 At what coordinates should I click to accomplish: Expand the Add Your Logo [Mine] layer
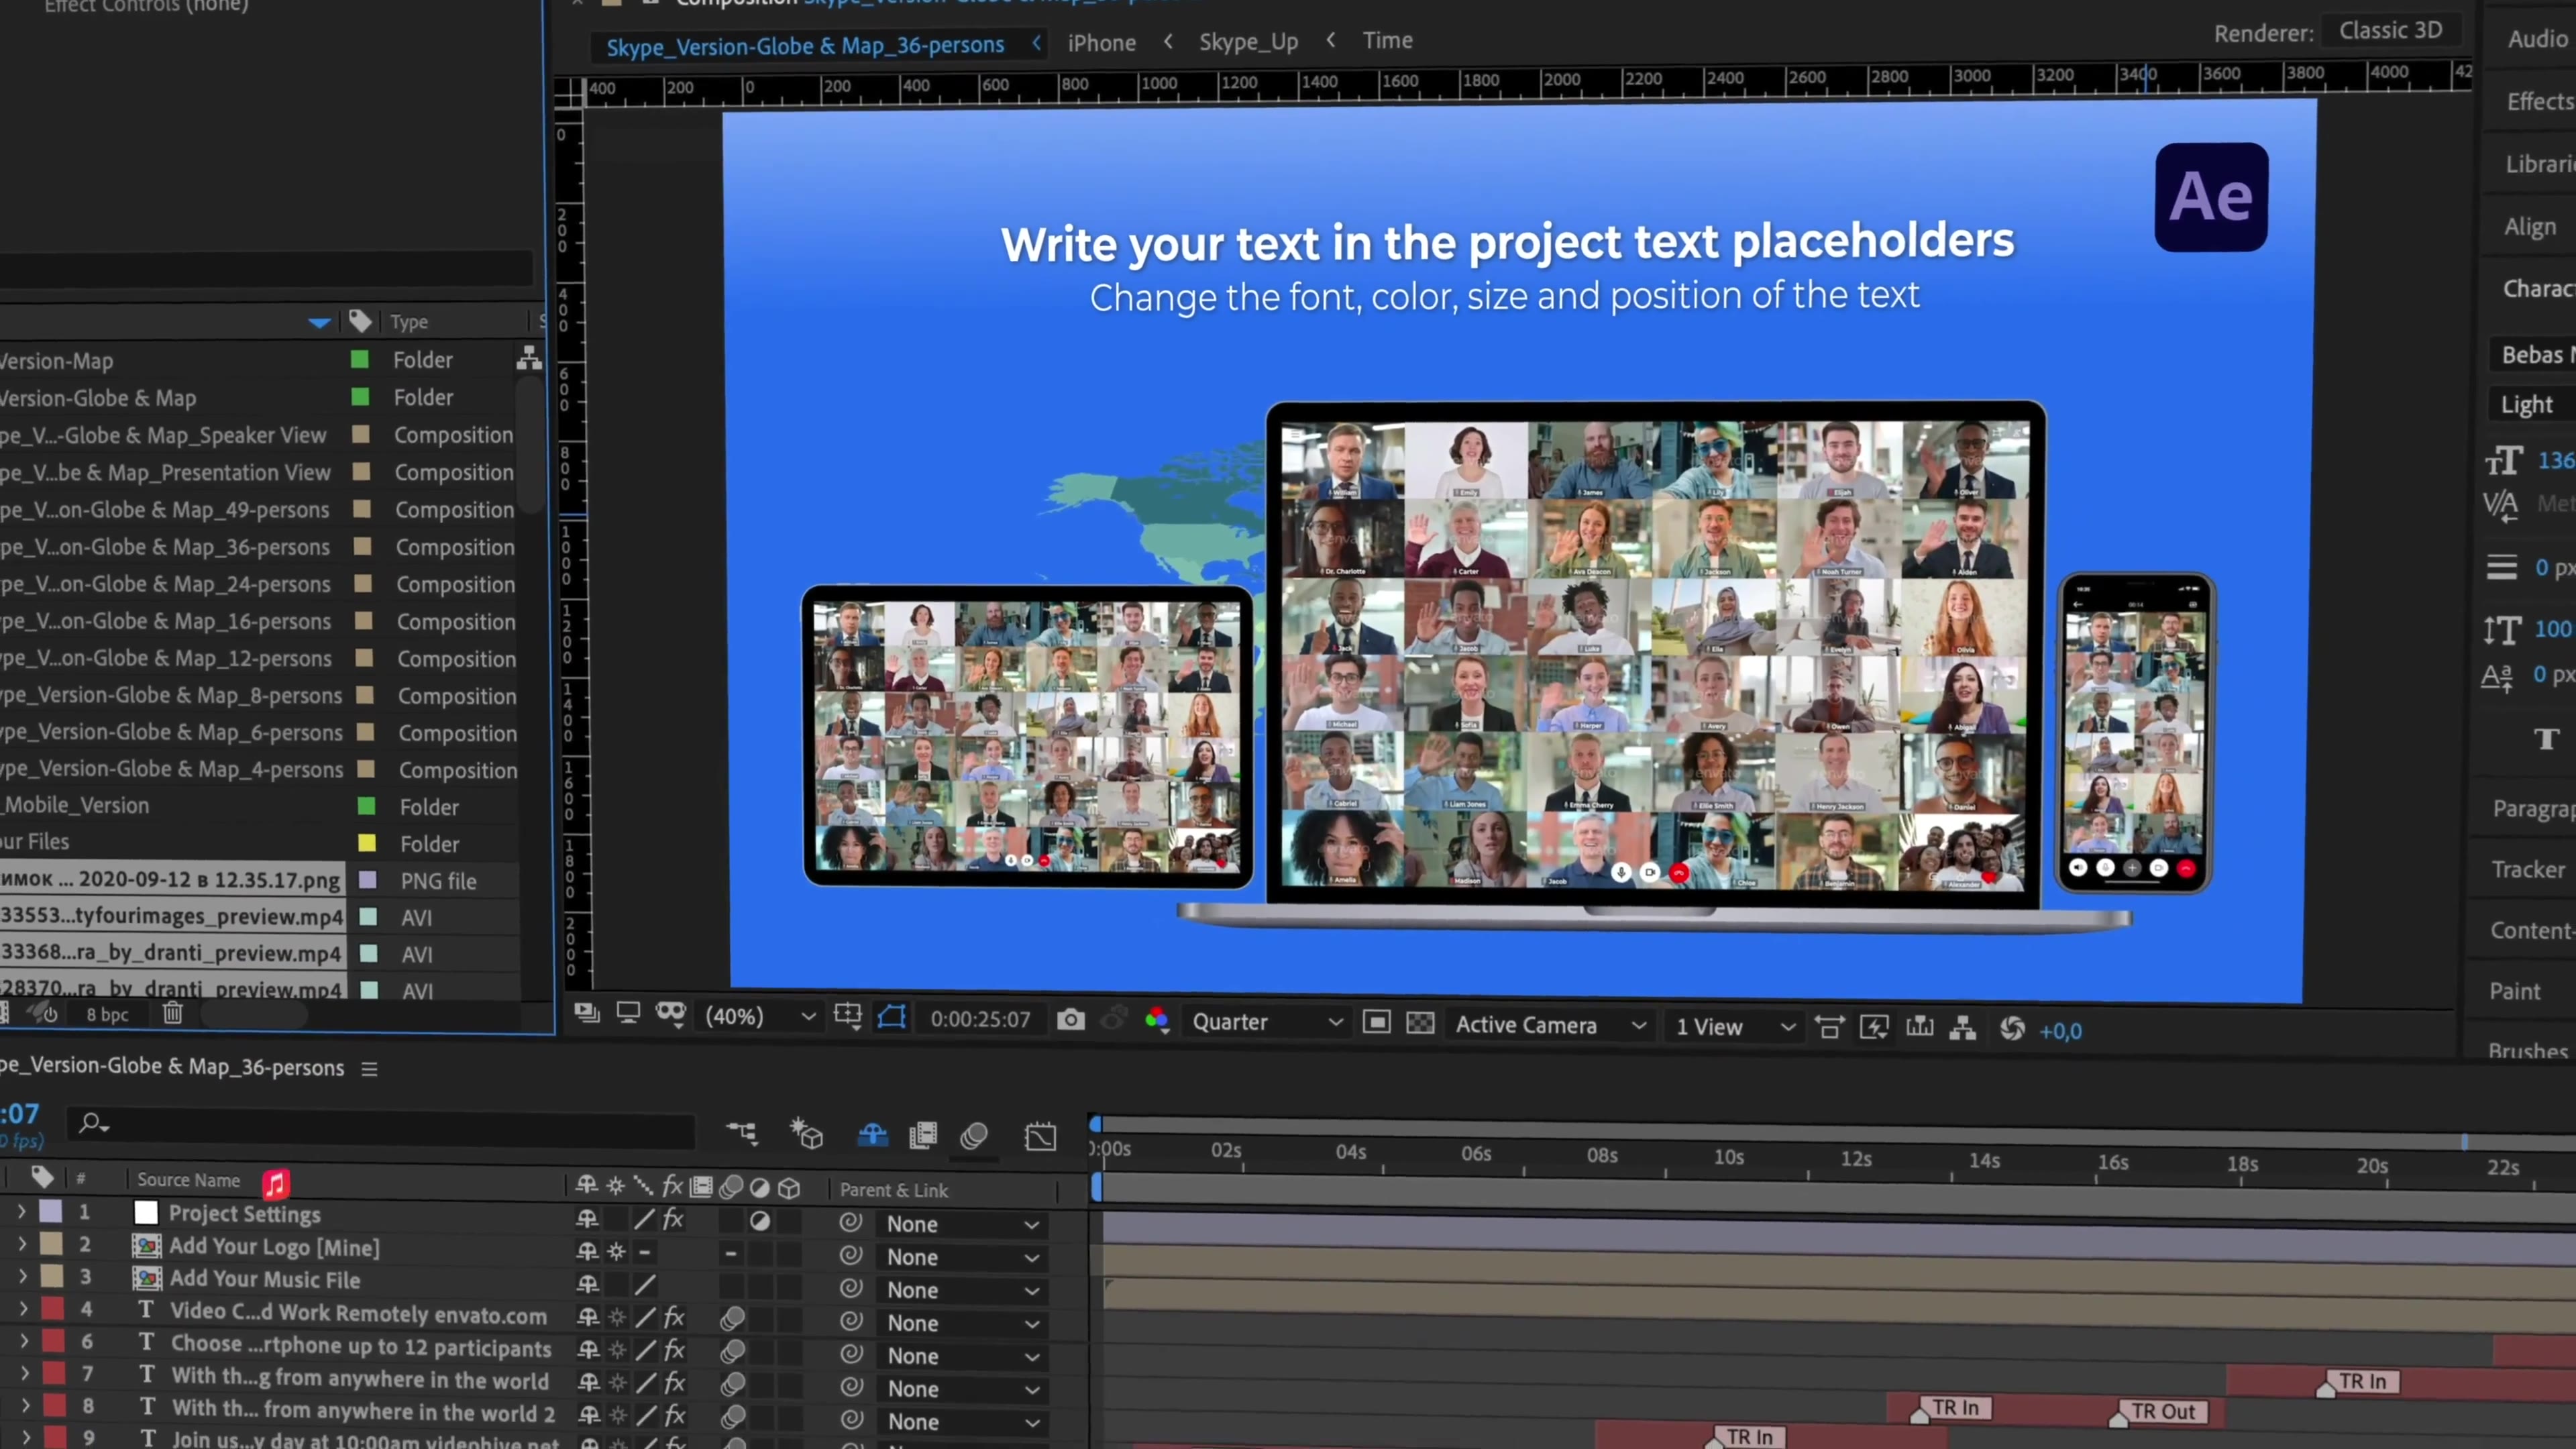click(x=22, y=1244)
